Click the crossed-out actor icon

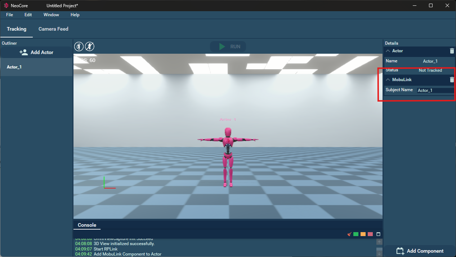tap(90, 46)
